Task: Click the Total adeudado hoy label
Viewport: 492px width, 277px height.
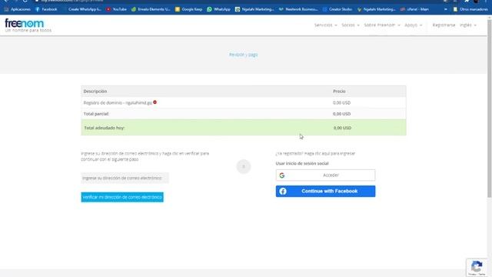Action: pyautogui.click(x=105, y=128)
